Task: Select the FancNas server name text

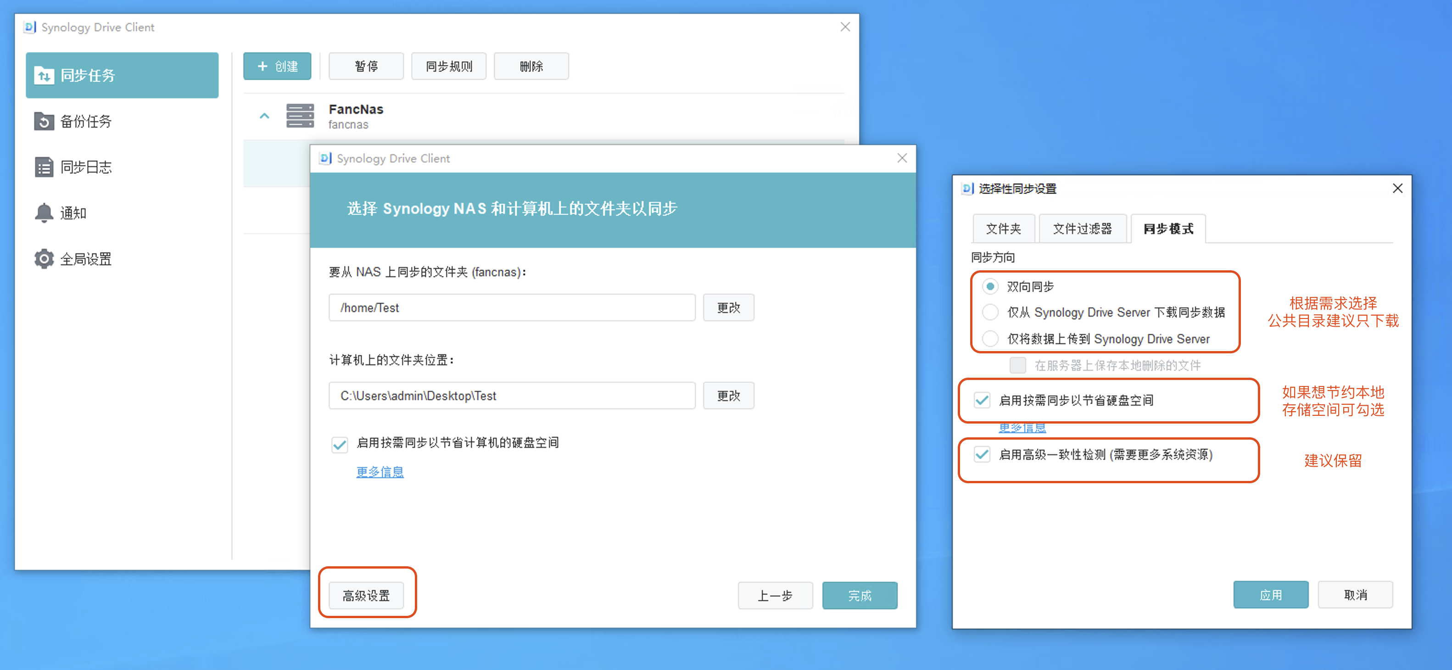Action: point(356,109)
